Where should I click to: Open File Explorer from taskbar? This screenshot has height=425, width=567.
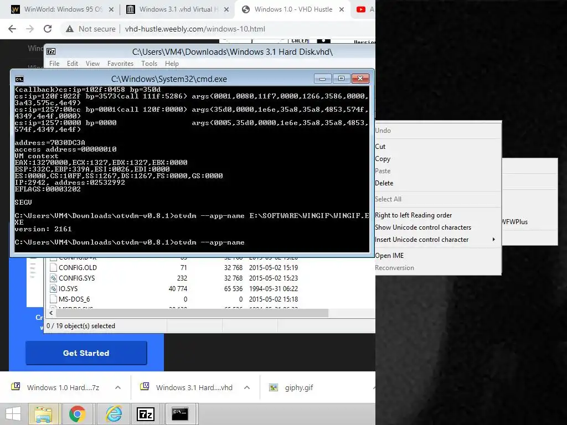click(43, 414)
